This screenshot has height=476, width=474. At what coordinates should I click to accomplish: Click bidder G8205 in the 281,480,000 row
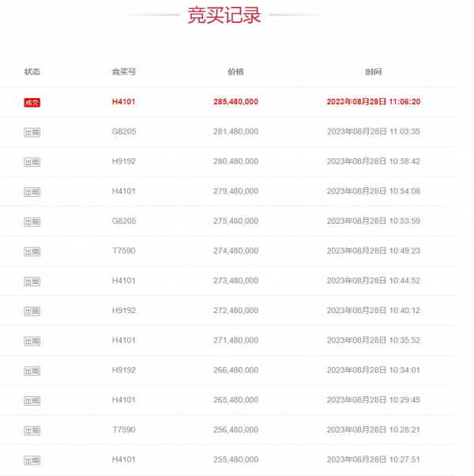click(123, 132)
